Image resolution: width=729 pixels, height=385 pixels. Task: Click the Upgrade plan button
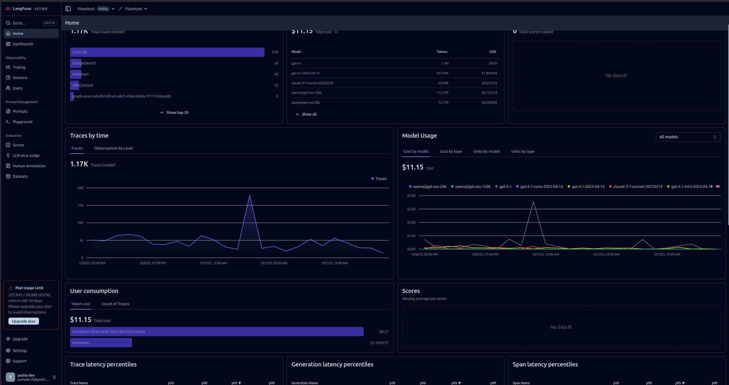pos(24,321)
